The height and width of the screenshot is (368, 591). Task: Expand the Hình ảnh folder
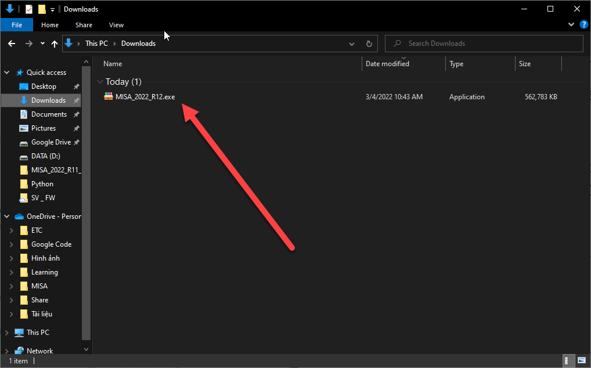[11, 258]
